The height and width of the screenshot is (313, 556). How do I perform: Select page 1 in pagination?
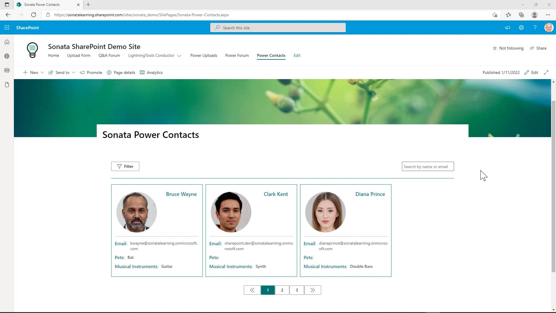[x=268, y=290]
